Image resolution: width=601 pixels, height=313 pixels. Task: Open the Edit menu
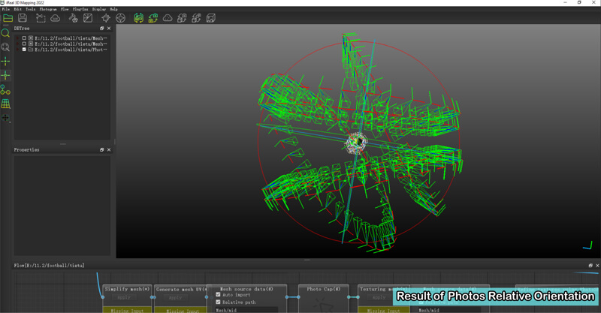click(17, 9)
